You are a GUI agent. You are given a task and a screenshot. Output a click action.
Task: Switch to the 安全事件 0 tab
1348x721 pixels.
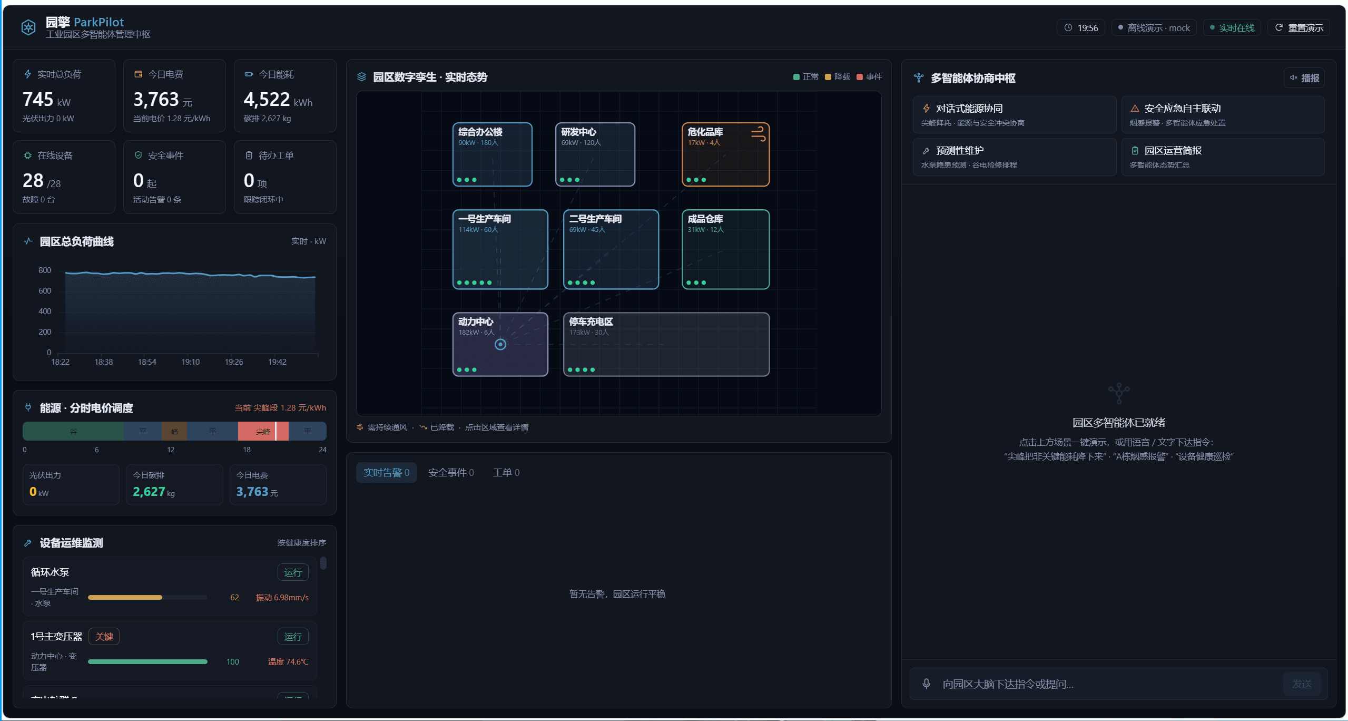coord(451,472)
